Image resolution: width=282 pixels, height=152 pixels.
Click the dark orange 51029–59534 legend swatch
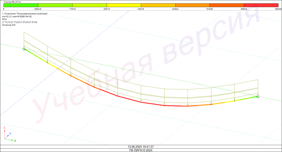tap(227, 5)
